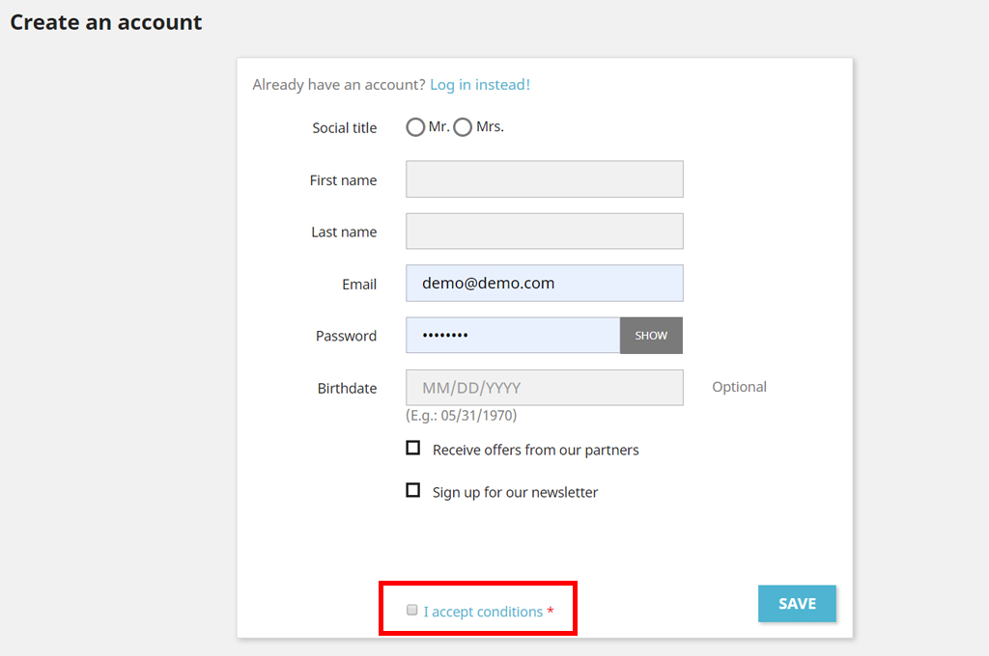
Task: Click the 'Social title' label
Action: pyautogui.click(x=344, y=128)
